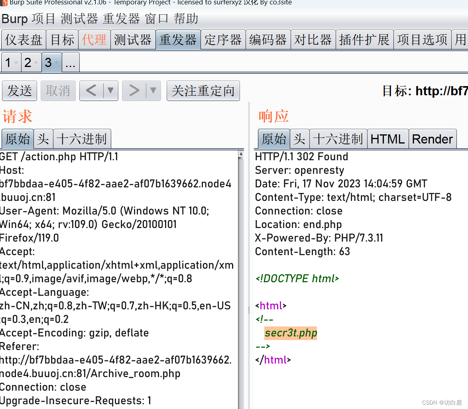Viewport: 468px width, 409px height.
Task: Go forward with the > history button
Action: click(x=134, y=91)
